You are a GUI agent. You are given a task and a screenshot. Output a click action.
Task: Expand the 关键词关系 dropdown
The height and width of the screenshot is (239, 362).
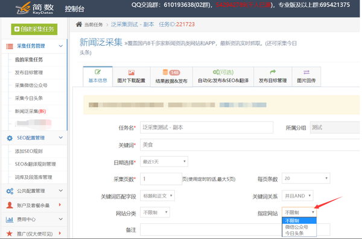297,196
